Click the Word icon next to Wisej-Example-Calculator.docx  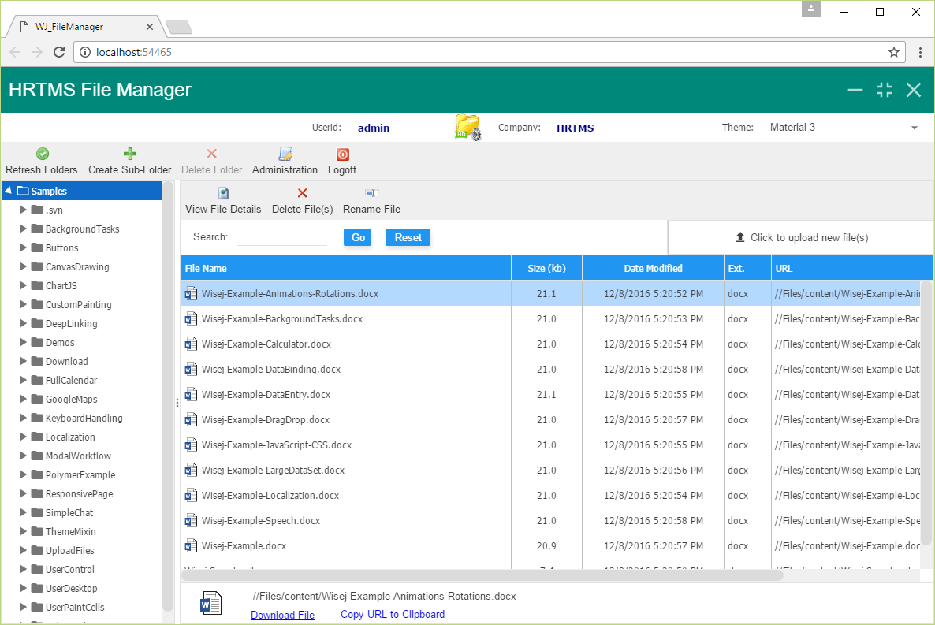(x=190, y=344)
